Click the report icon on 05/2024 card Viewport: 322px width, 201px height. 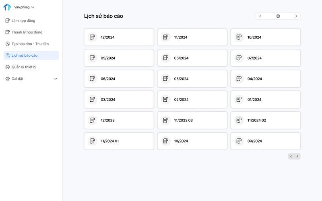(x=166, y=78)
